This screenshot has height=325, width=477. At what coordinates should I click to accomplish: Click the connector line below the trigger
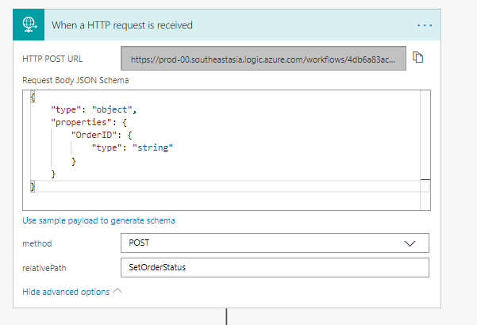coord(227,316)
